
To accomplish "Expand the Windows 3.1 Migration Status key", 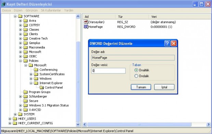I will click(x=21, y=106).
